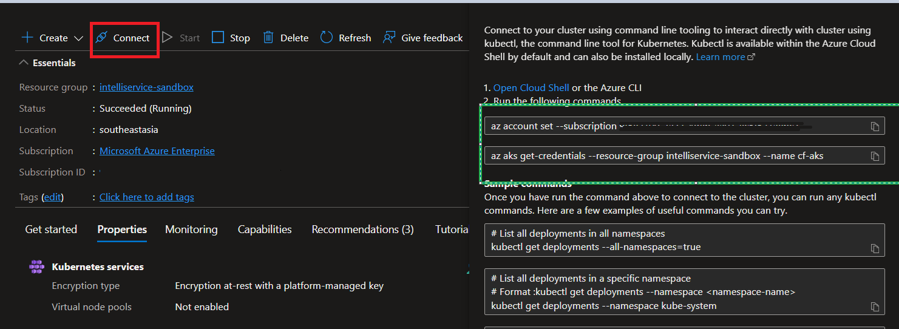Go to the Get started tab
899x329 pixels.
(51, 229)
